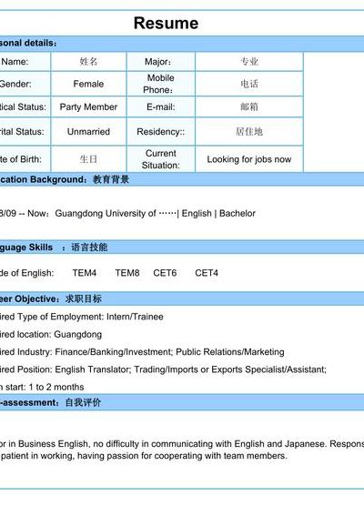
Task: Select the Party Member cell
Action: [x=88, y=107]
